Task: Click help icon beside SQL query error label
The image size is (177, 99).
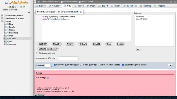Action: pos(48,78)
